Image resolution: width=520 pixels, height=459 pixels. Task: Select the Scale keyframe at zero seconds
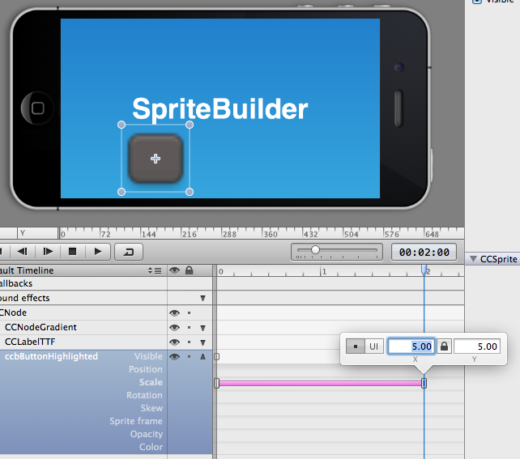point(216,384)
